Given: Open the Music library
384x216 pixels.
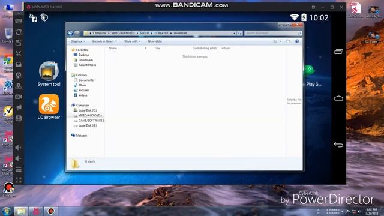Looking at the screenshot, I should coord(80,85).
